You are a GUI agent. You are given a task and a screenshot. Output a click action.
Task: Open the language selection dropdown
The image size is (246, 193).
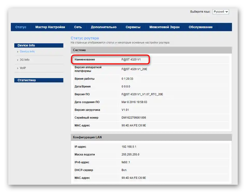[221, 12]
